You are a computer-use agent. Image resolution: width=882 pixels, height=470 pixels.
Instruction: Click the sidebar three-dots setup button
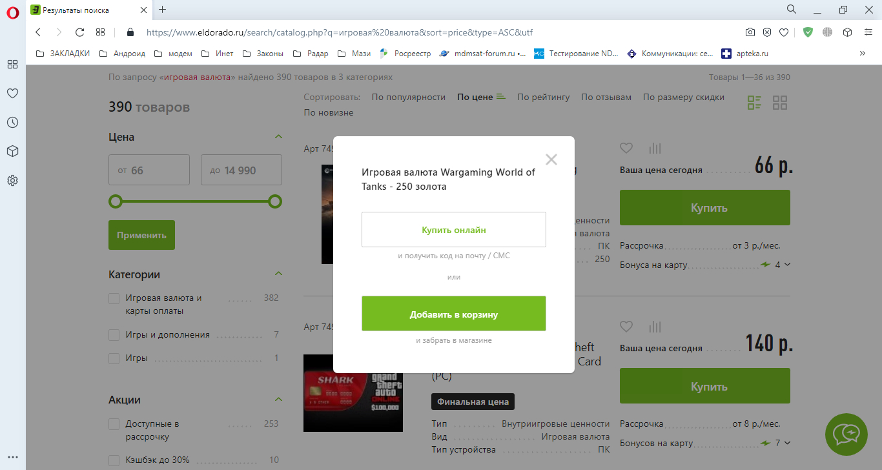pyautogui.click(x=12, y=457)
